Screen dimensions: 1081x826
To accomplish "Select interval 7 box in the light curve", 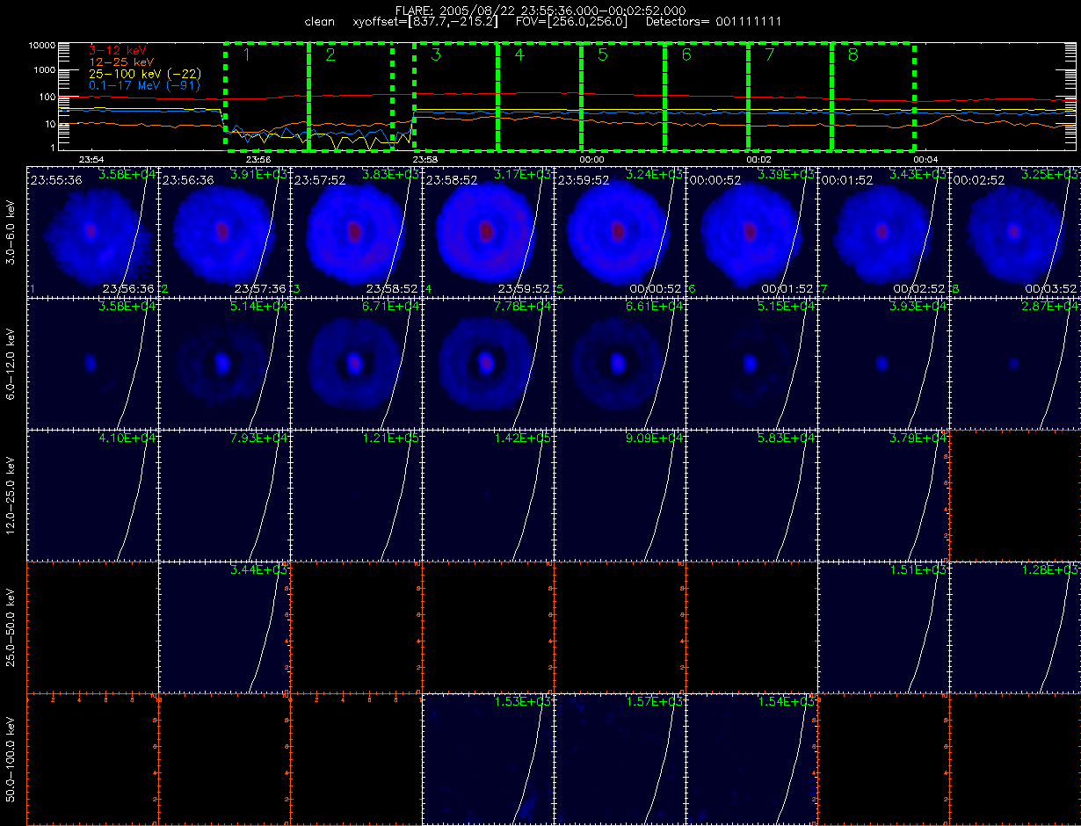I will pyautogui.click(x=789, y=96).
